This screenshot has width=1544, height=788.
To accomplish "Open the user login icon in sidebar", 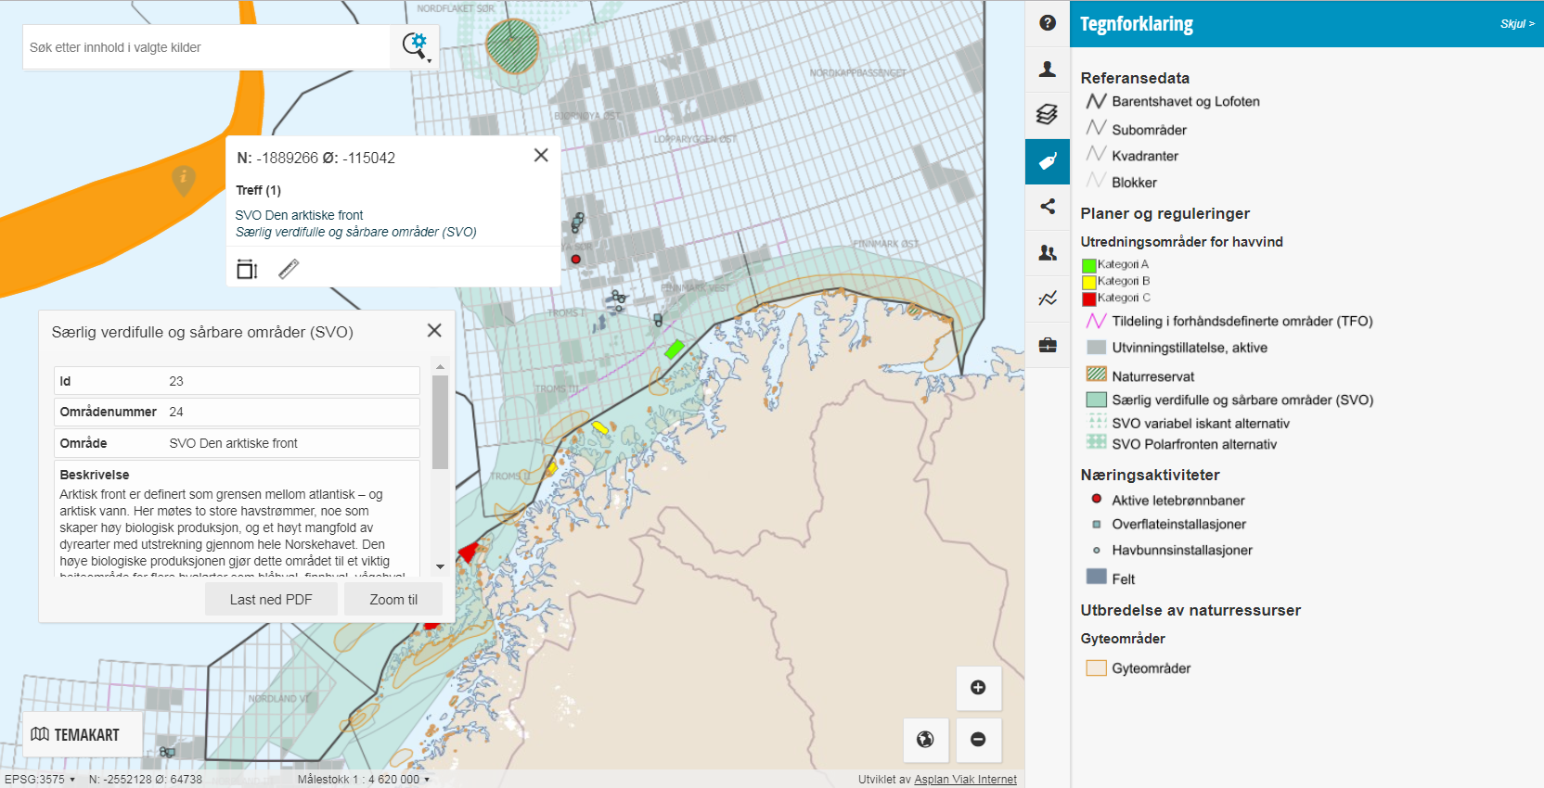I will pyautogui.click(x=1048, y=69).
